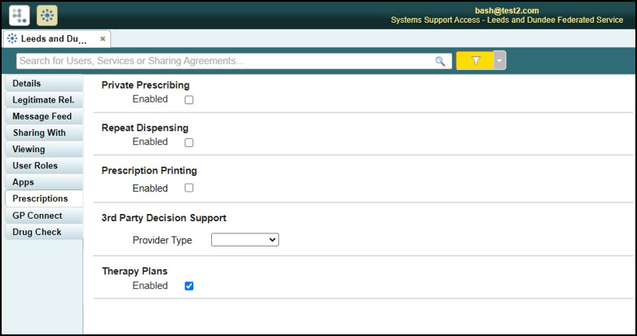Open the Provider Type dropdown
Image resolution: width=637 pixels, height=336 pixels.
tap(245, 240)
